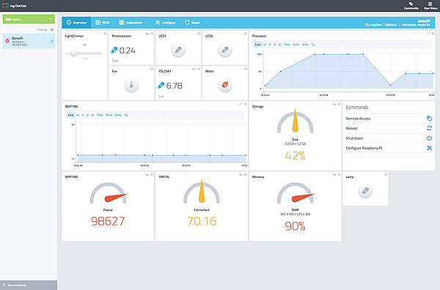Click Configure Raspberry Pi link
The width and height of the screenshot is (440, 290).
(364, 148)
